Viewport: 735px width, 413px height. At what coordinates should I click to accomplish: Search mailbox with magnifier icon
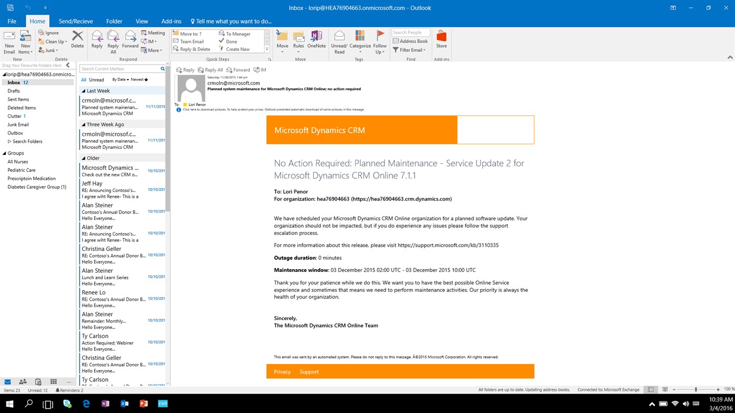162,69
